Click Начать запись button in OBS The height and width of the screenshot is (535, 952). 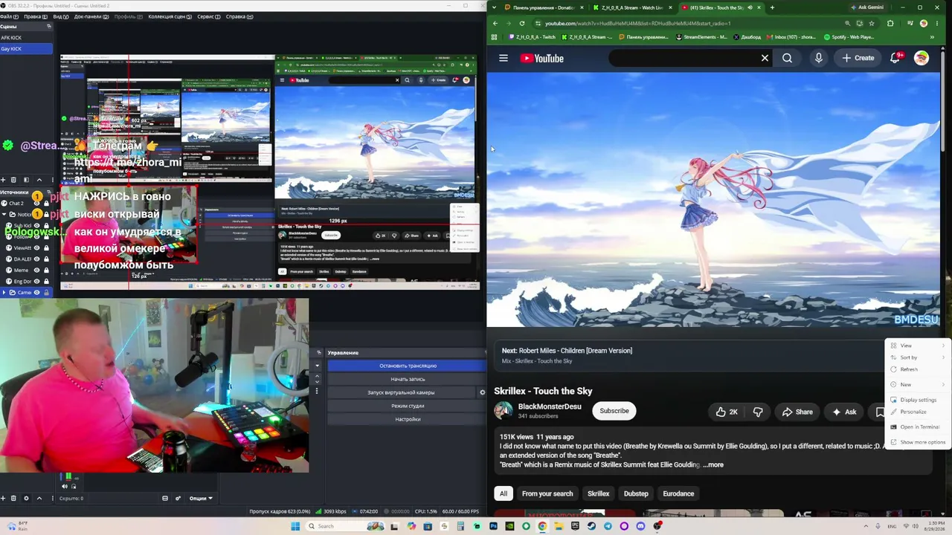(x=407, y=379)
